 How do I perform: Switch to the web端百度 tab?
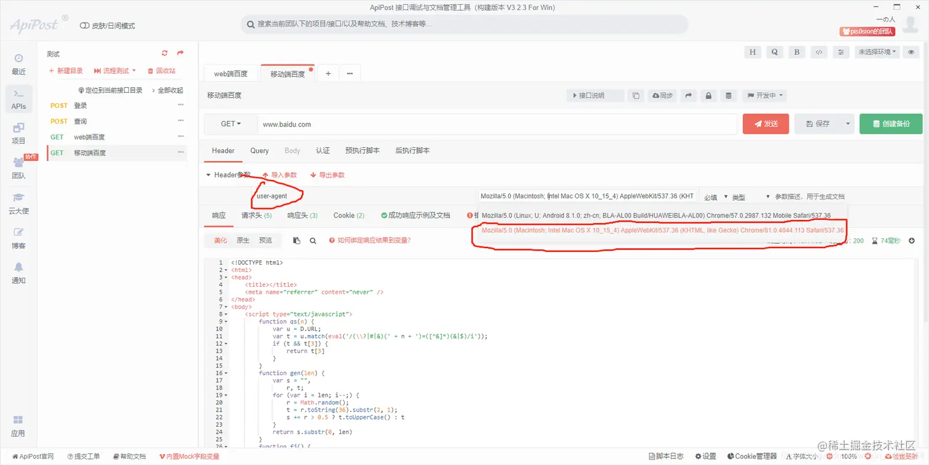(231, 74)
